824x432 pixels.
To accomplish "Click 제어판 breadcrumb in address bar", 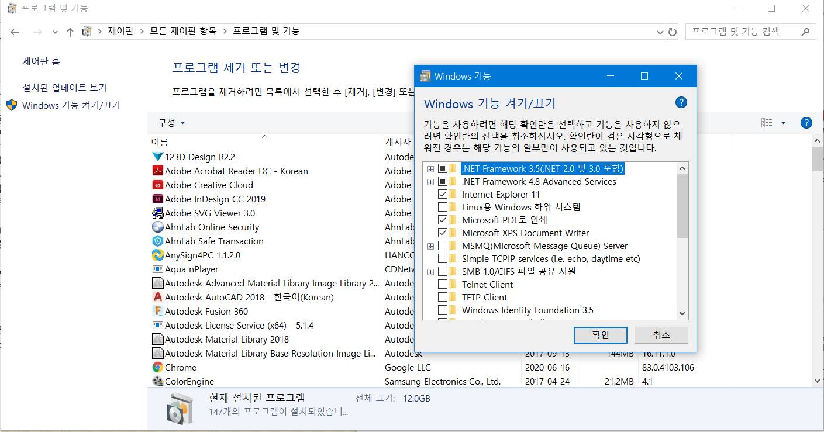I will click(x=121, y=31).
